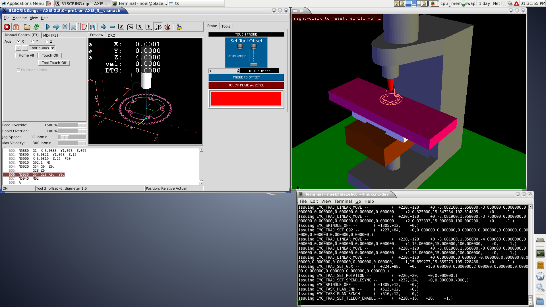This screenshot has width=546, height=307.
Task: Switch to the DRO tab
Action: point(111,35)
